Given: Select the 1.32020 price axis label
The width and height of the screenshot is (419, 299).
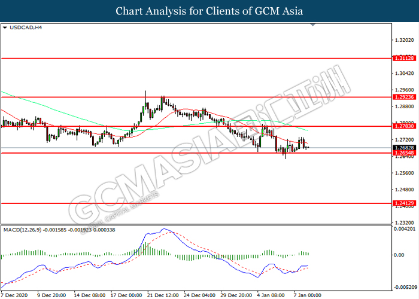Looking at the screenshot, I should pos(404,40).
